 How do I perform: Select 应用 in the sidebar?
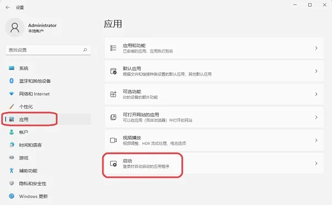click(48, 119)
